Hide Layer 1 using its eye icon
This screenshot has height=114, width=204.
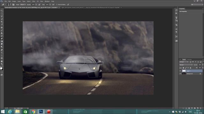[180, 71]
